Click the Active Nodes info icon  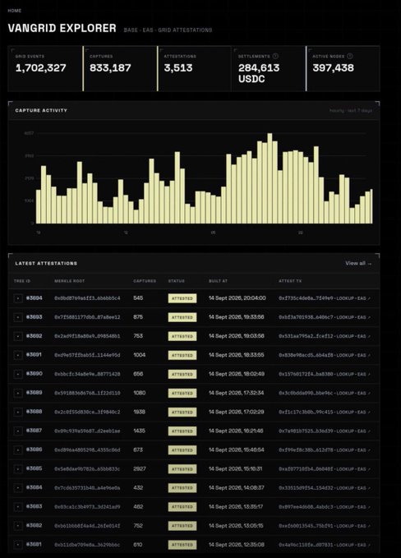[x=350, y=56]
